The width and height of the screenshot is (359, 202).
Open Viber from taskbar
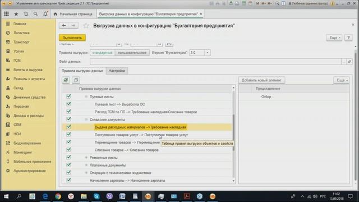(109, 196)
